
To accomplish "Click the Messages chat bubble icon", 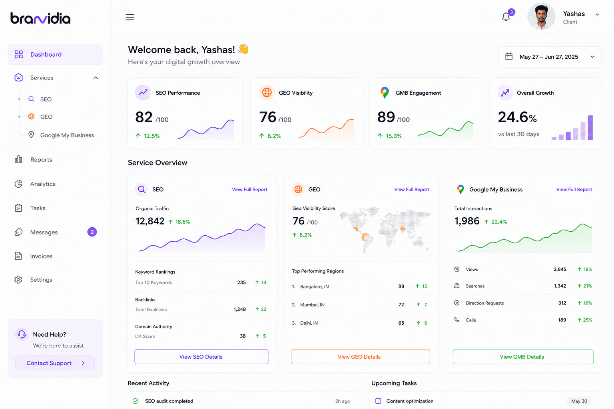I will (x=18, y=232).
